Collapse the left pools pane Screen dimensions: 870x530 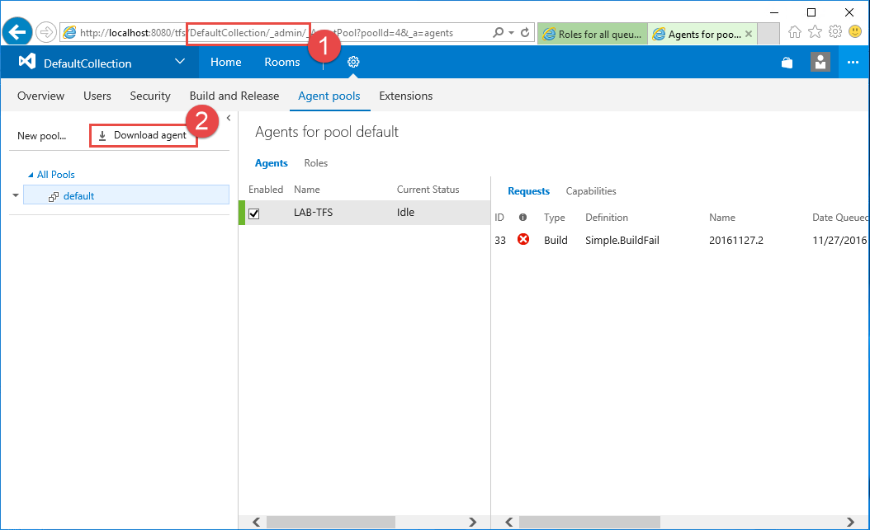pyautogui.click(x=229, y=118)
